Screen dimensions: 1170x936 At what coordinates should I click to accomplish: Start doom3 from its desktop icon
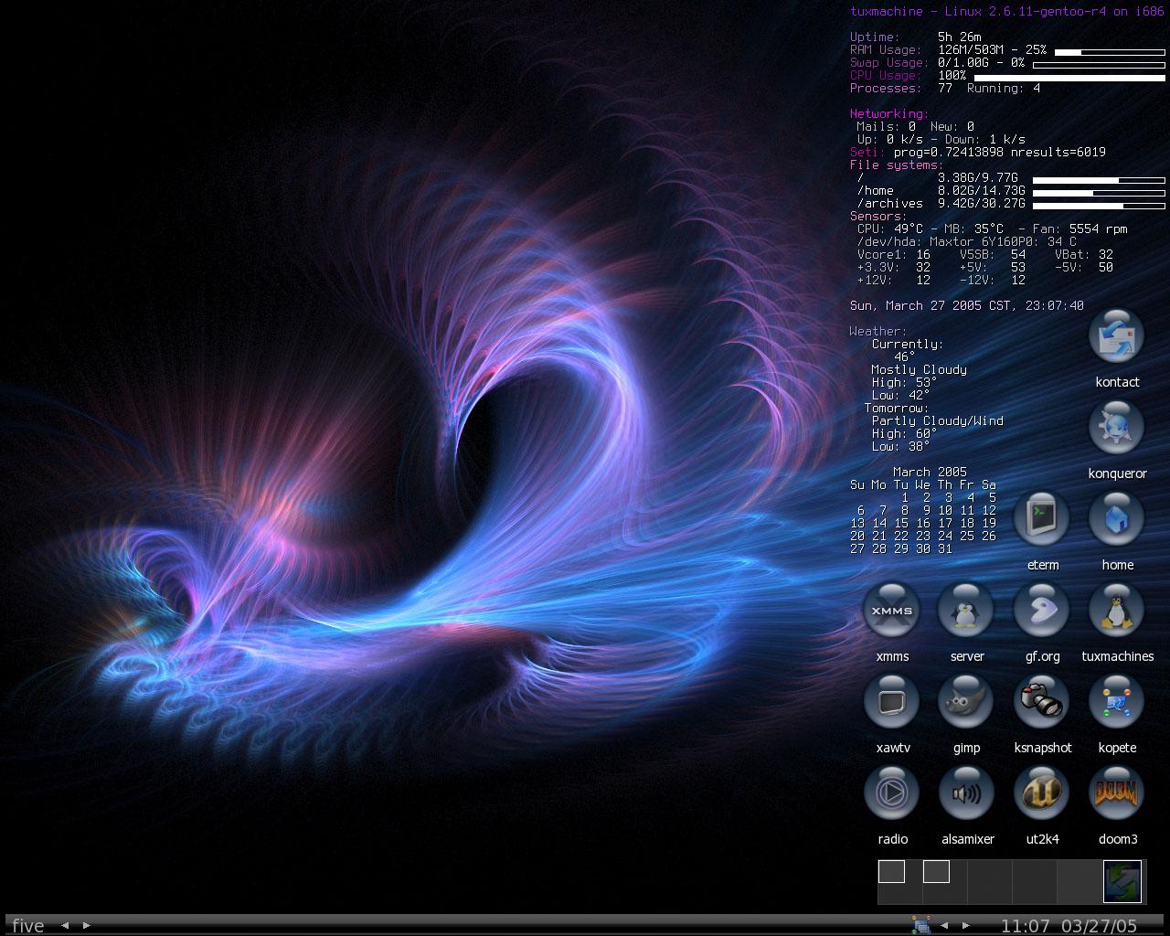pyautogui.click(x=1116, y=792)
